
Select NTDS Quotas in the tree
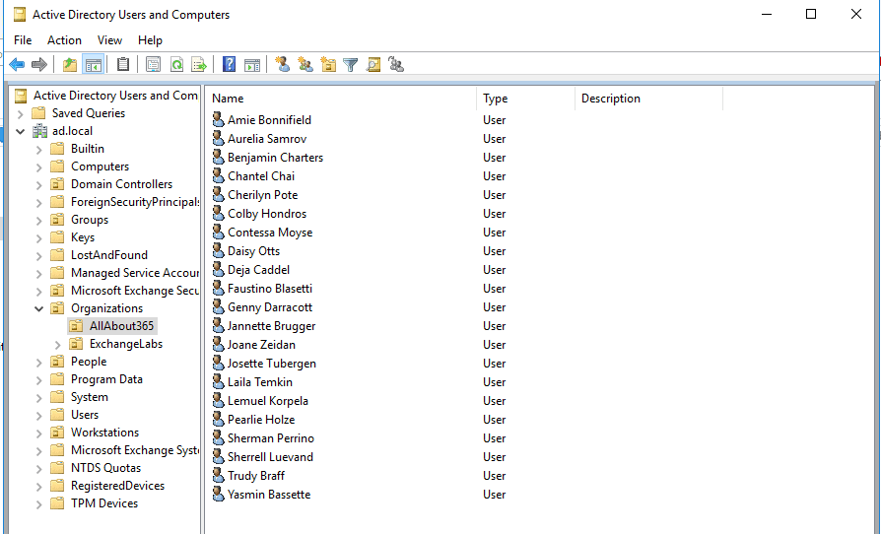point(105,468)
